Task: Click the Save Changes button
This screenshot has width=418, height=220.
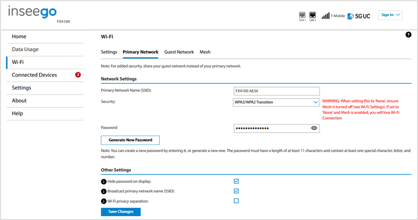Action: click(121, 212)
